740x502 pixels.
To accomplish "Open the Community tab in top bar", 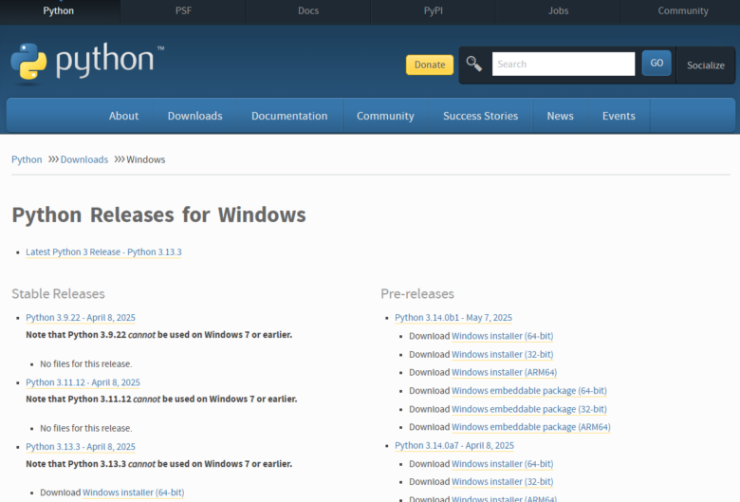I will point(683,10).
